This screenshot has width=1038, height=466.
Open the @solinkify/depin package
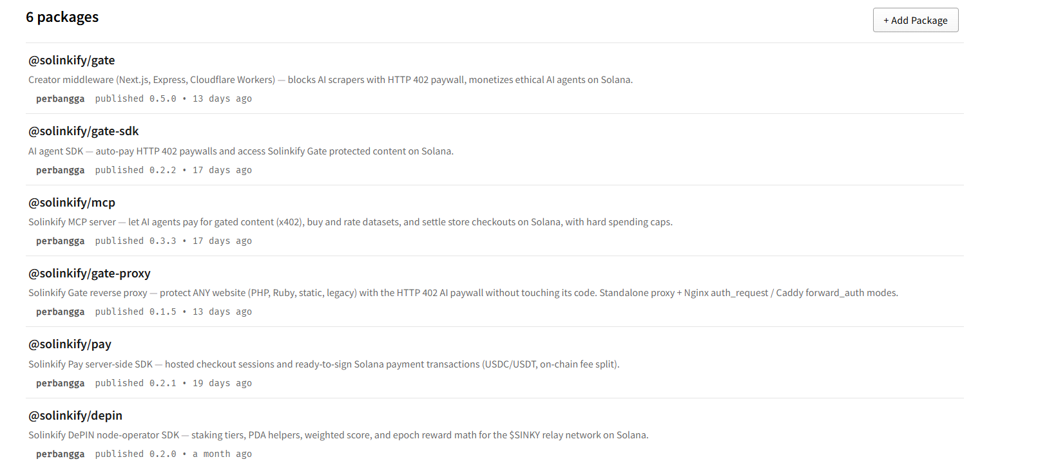pos(75,416)
